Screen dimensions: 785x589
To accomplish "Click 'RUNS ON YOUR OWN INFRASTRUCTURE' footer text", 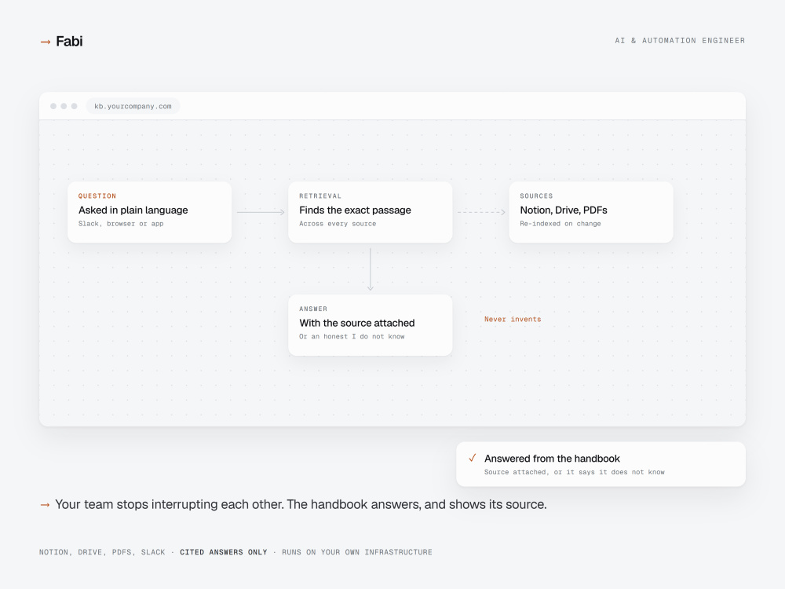I will tap(357, 552).
